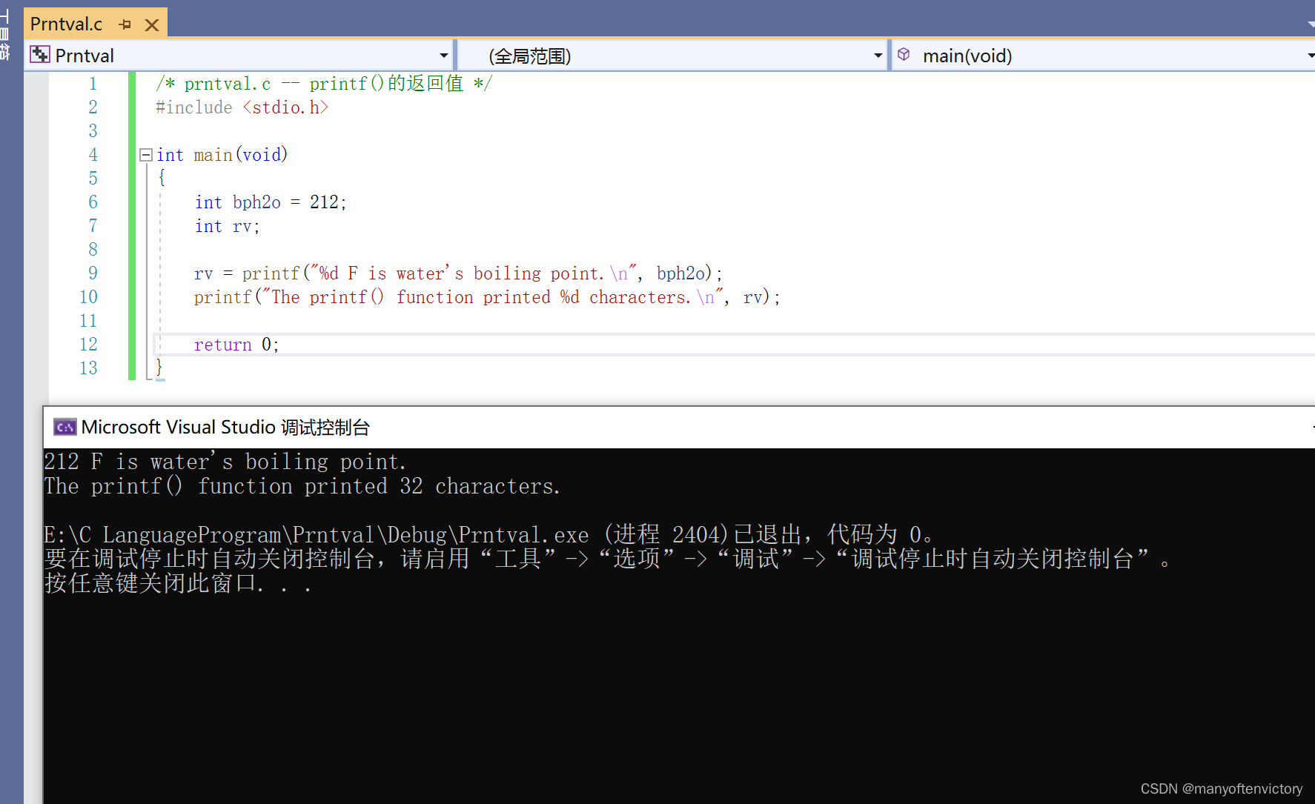The width and height of the screenshot is (1315, 804).
Task: Toggle the pin on the Prntval.c tab
Action: pos(125,24)
